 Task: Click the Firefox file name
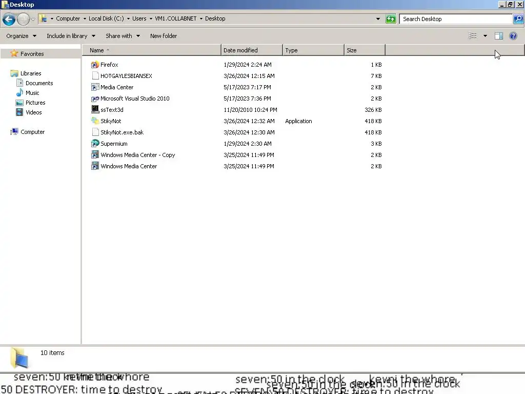click(x=109, y=65)
